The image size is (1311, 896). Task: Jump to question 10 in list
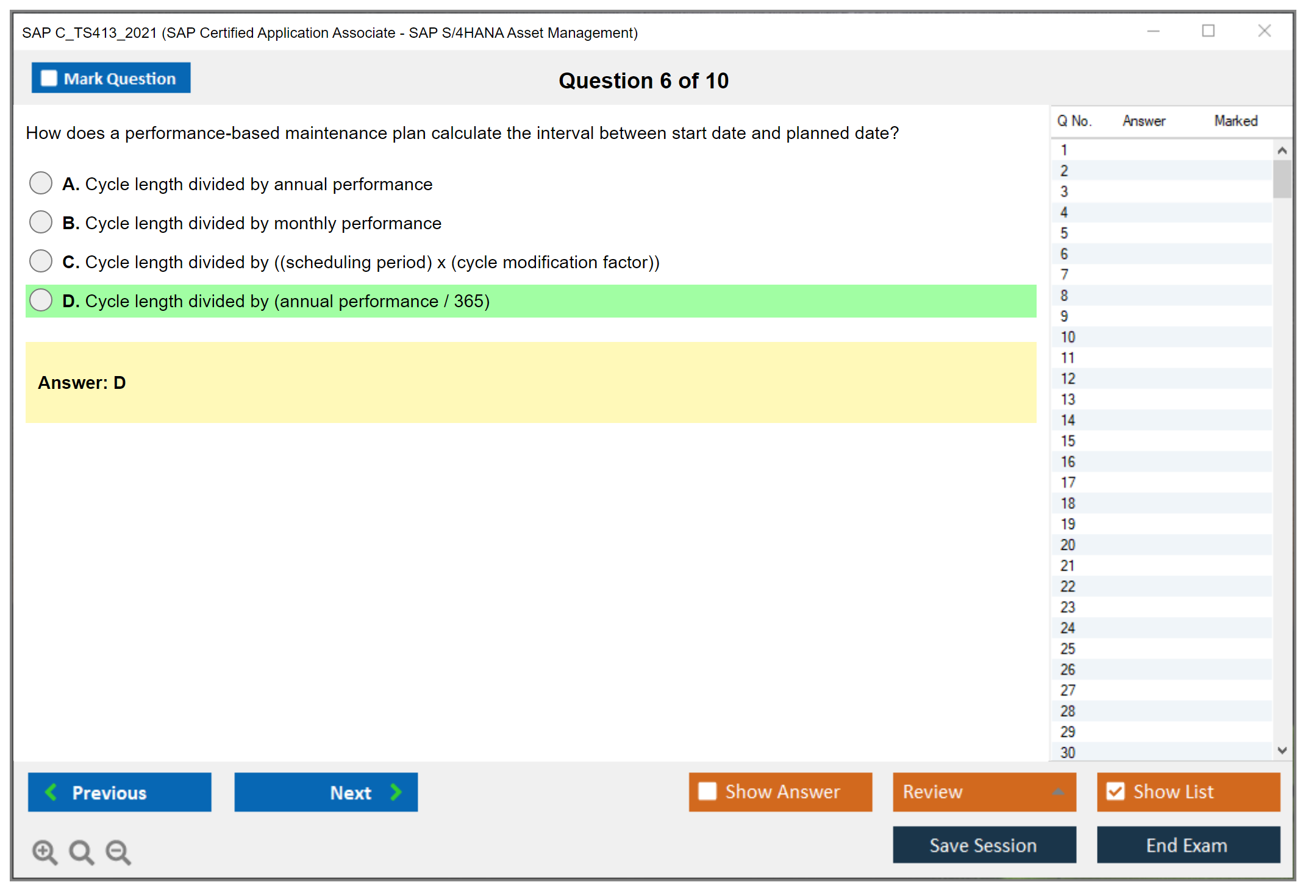tap(1068, 337)
